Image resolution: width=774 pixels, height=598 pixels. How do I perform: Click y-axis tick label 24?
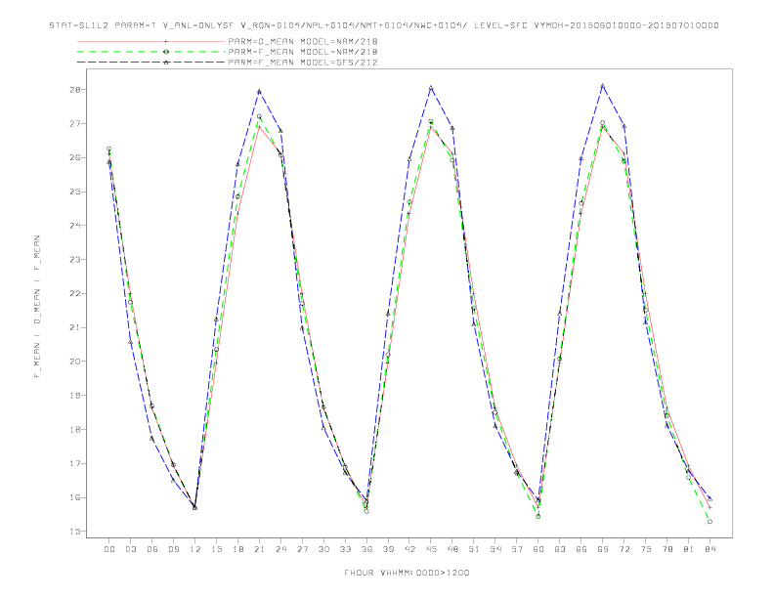77,226
